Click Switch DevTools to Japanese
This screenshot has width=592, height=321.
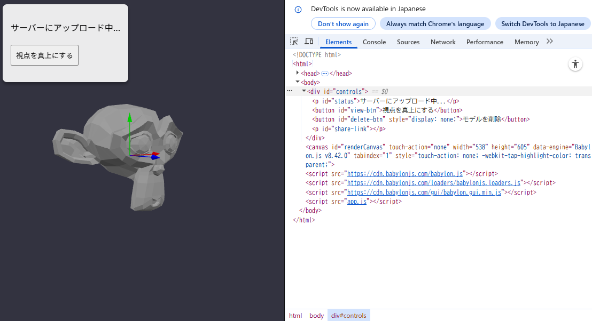[x=542, y=24]
